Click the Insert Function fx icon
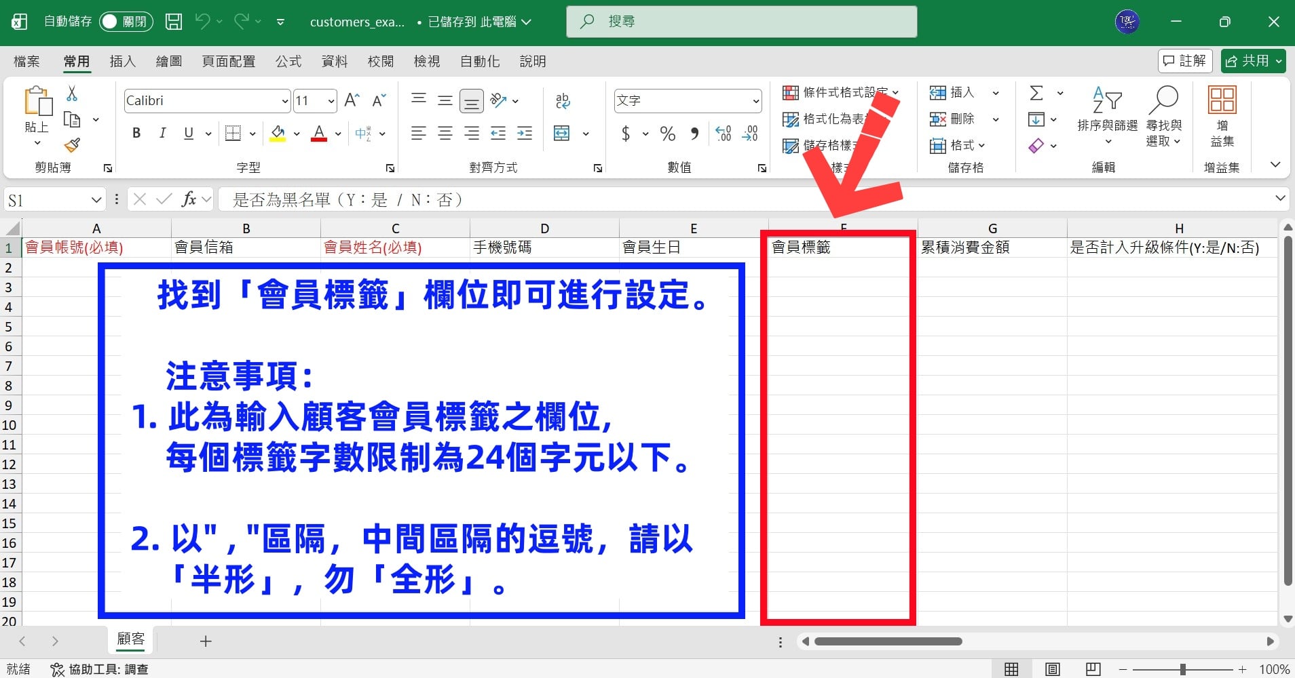Screen dimensions: 1295x678 [x=189, y=199]
